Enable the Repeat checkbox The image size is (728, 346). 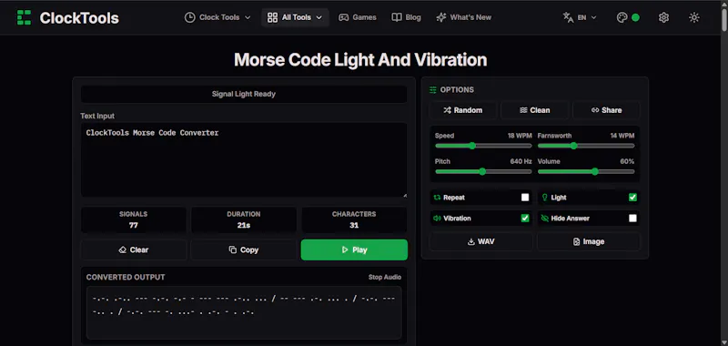[525, 198]
